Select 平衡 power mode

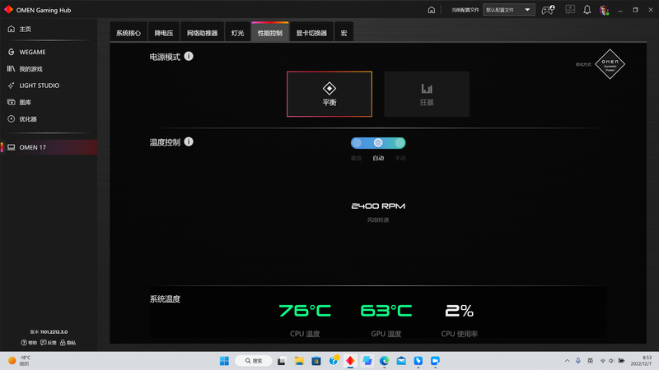329,94
